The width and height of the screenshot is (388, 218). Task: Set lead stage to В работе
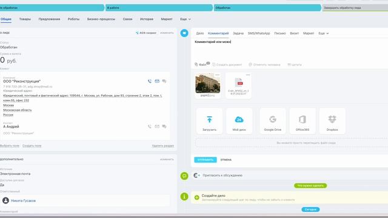click(159, 8)
